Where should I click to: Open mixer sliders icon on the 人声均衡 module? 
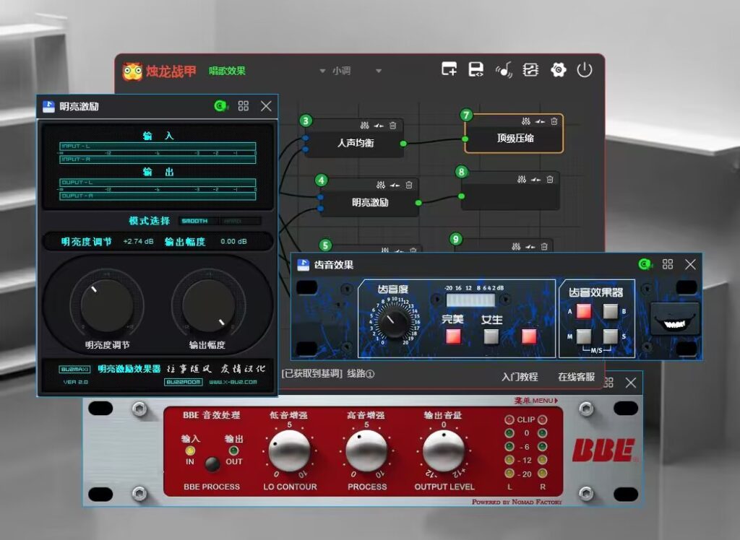(364, 126)
